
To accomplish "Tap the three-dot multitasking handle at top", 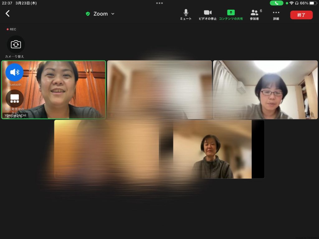I will 159,3.
